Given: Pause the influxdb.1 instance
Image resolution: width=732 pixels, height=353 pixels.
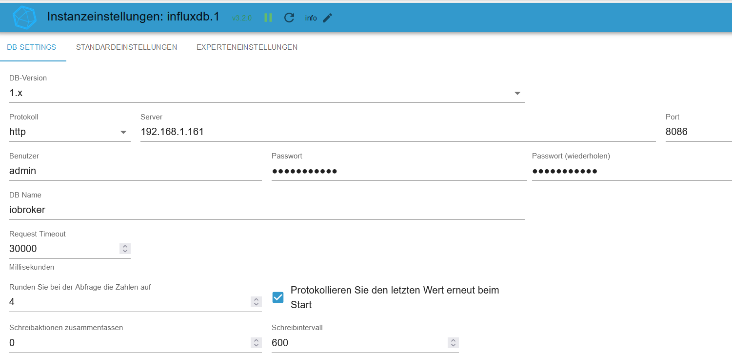Looking at the screenshot, I should (268, 18).
